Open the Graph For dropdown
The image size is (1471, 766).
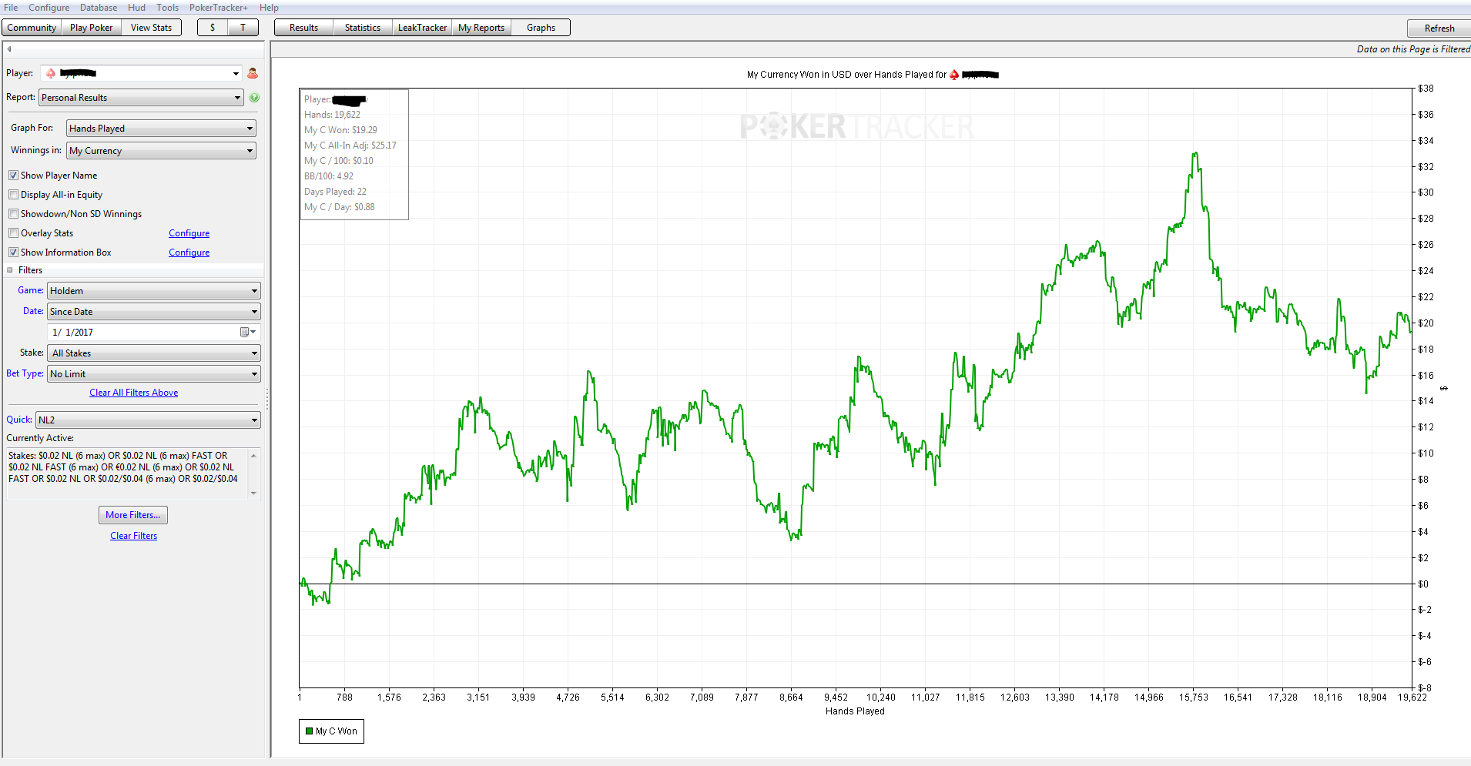click(161, 129)
